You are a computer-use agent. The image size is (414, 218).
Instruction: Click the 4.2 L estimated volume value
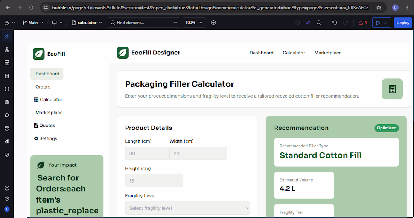287,188
